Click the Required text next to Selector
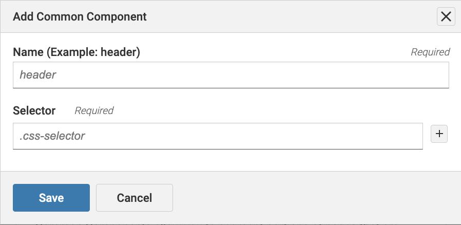The width and height of the screenshot is (461, 225). [x=94, y=110]
